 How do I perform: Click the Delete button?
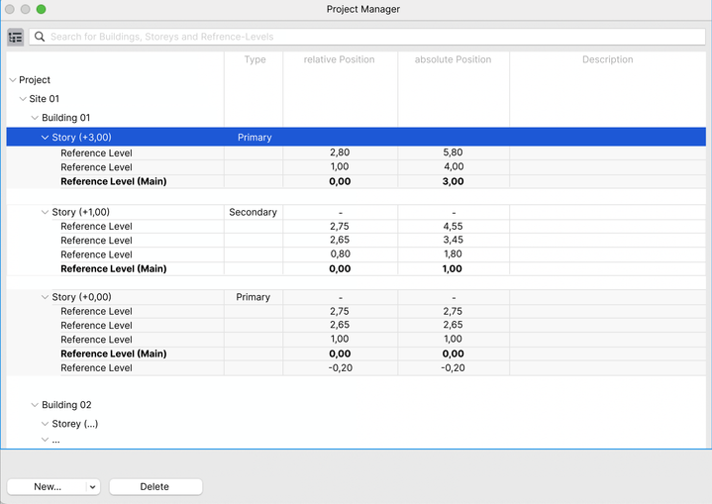155,487
